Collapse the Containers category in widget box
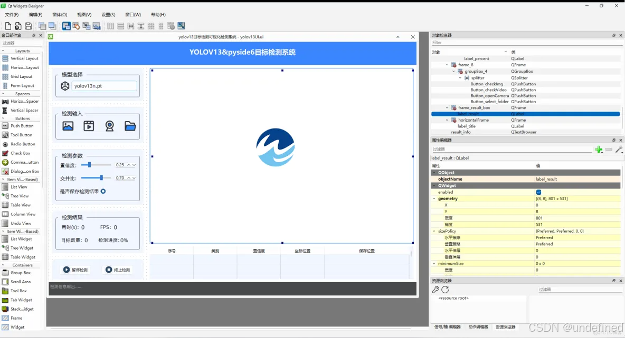This screenshot has height=338, width=625. point(3,265)
